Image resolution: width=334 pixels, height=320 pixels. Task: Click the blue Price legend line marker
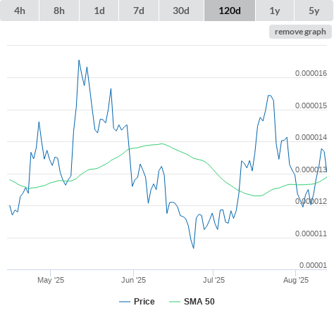point(125,302)
